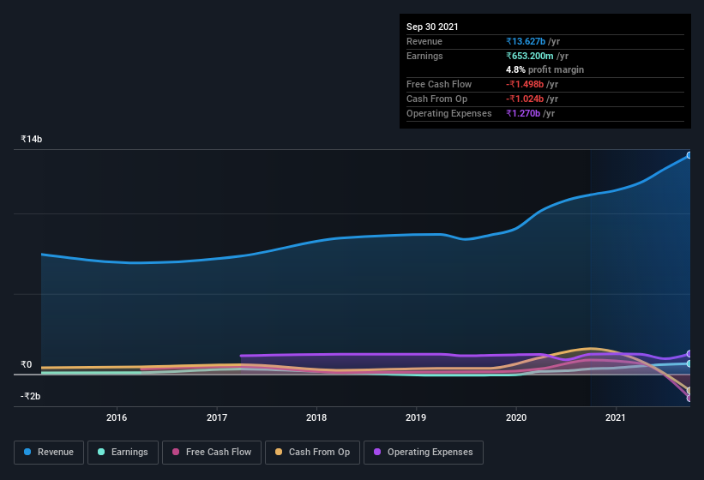This screenshot has height=480, width=704.
Task: Click the ₹0 y-axis label
Action: 27,364
